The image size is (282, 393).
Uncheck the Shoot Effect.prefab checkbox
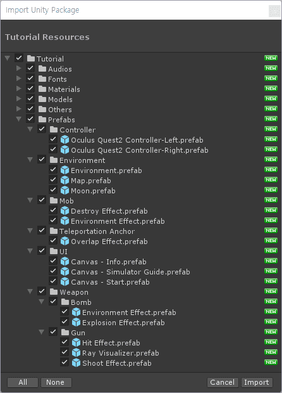click(64, 363)
